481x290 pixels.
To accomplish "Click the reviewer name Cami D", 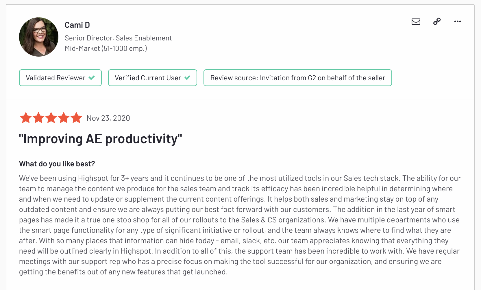I will pyautogui.click(x=77, y=25).
